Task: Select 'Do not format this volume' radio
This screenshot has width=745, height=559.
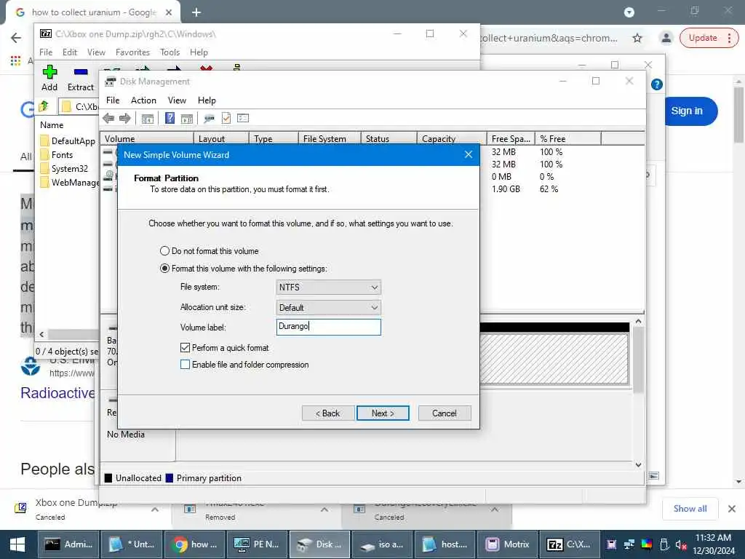Action: (x=164, y=251)
